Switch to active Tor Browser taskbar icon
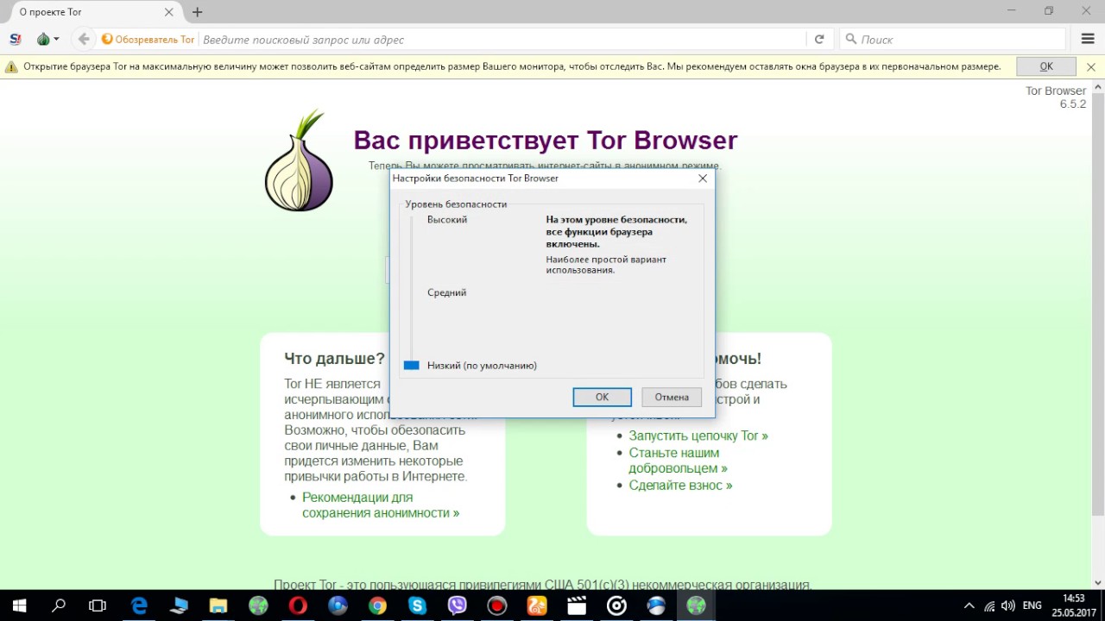The width and height of the screenshot is (1105, 621). pyautogui.click(x=696, y=605)
